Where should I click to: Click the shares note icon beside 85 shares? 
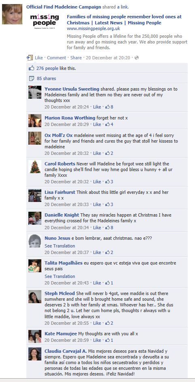click(x=31, y=78)
